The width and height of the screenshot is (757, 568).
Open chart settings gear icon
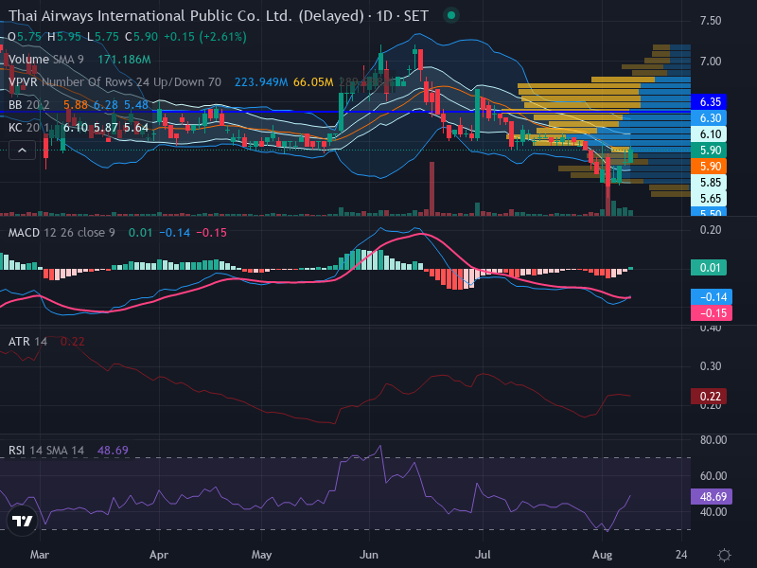point(724,555)
